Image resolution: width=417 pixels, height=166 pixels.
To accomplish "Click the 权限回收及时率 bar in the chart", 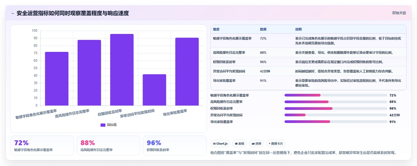I will (x=122, y=70).
